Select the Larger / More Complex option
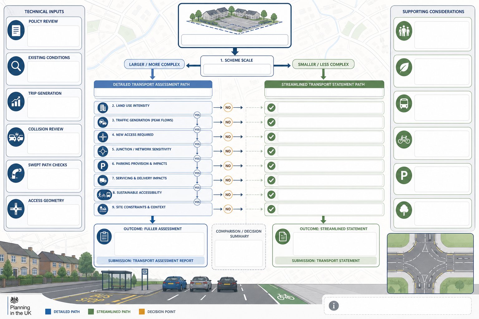 [154, 64]
